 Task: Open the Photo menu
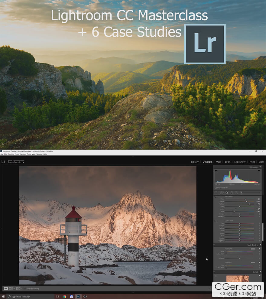click(17, 154)
